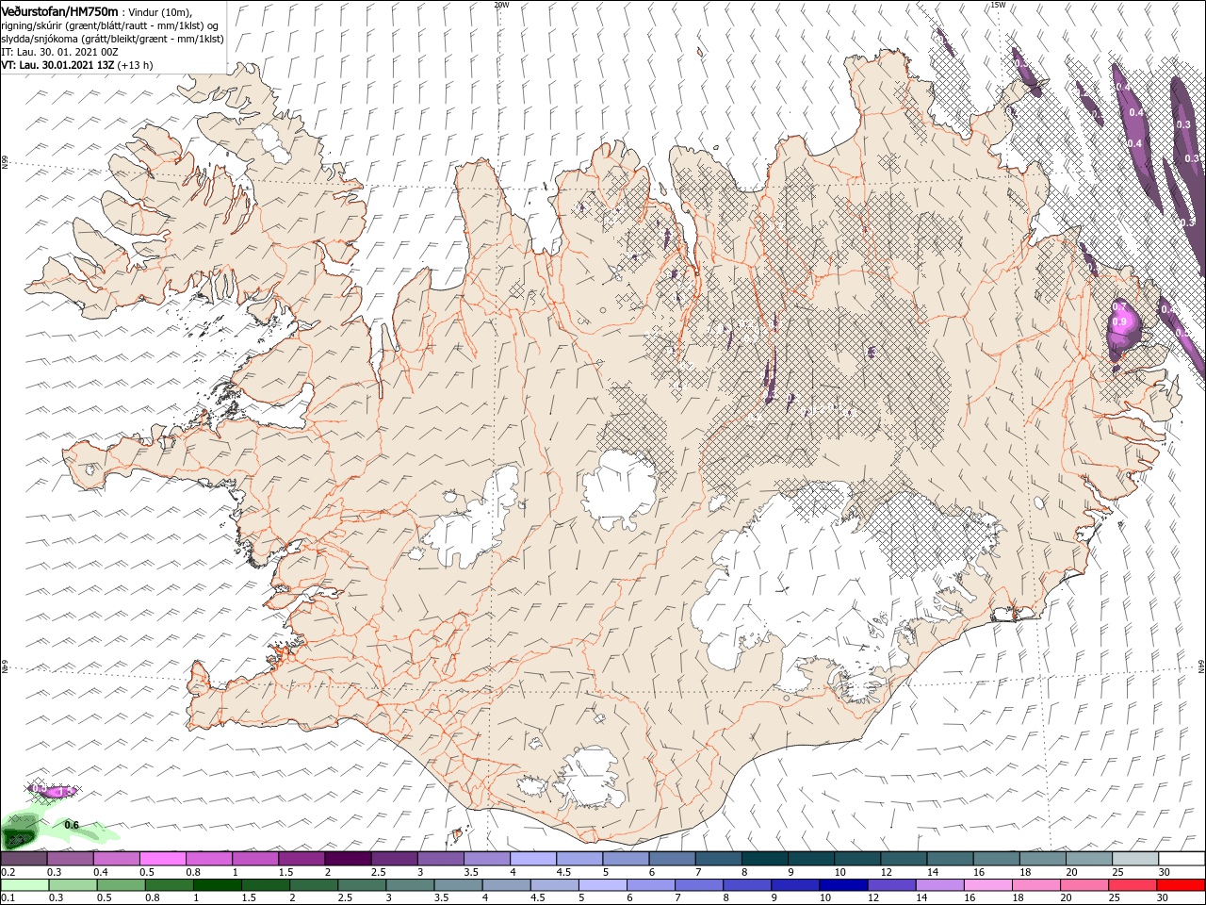Click the light lavender 4–4.5 snow legend swatch
The image size is (1206, 905).
tap(533, 859)
